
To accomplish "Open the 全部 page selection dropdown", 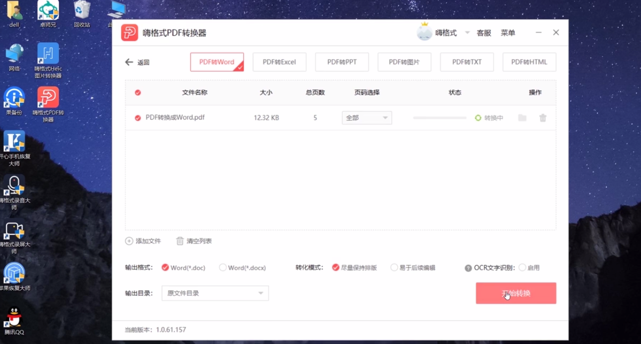I will 367,118.
